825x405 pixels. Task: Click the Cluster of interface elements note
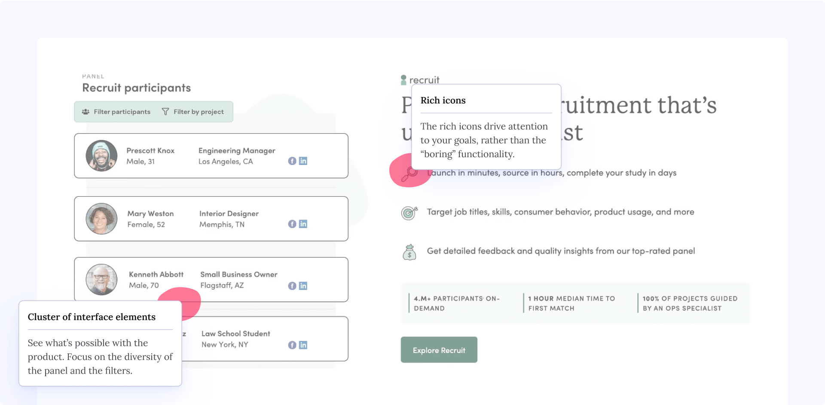point(100,343)
